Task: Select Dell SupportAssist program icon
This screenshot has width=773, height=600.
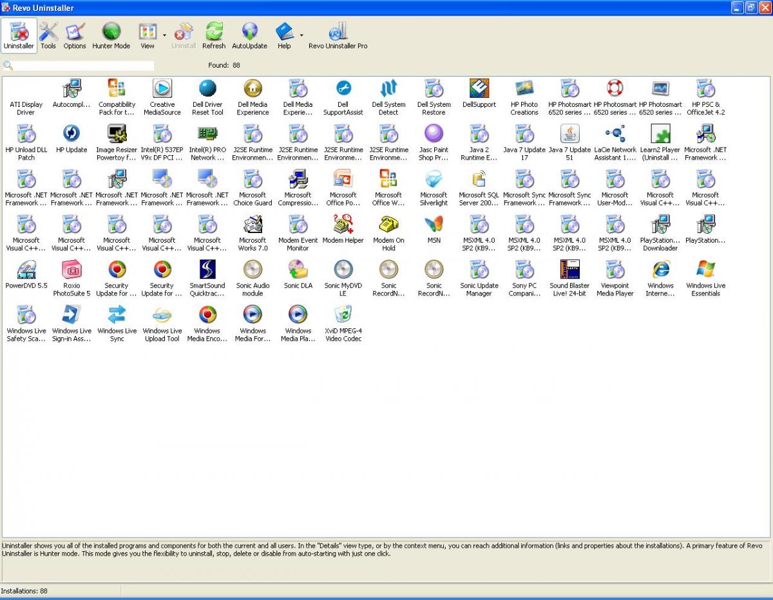Action: (343, 88)
